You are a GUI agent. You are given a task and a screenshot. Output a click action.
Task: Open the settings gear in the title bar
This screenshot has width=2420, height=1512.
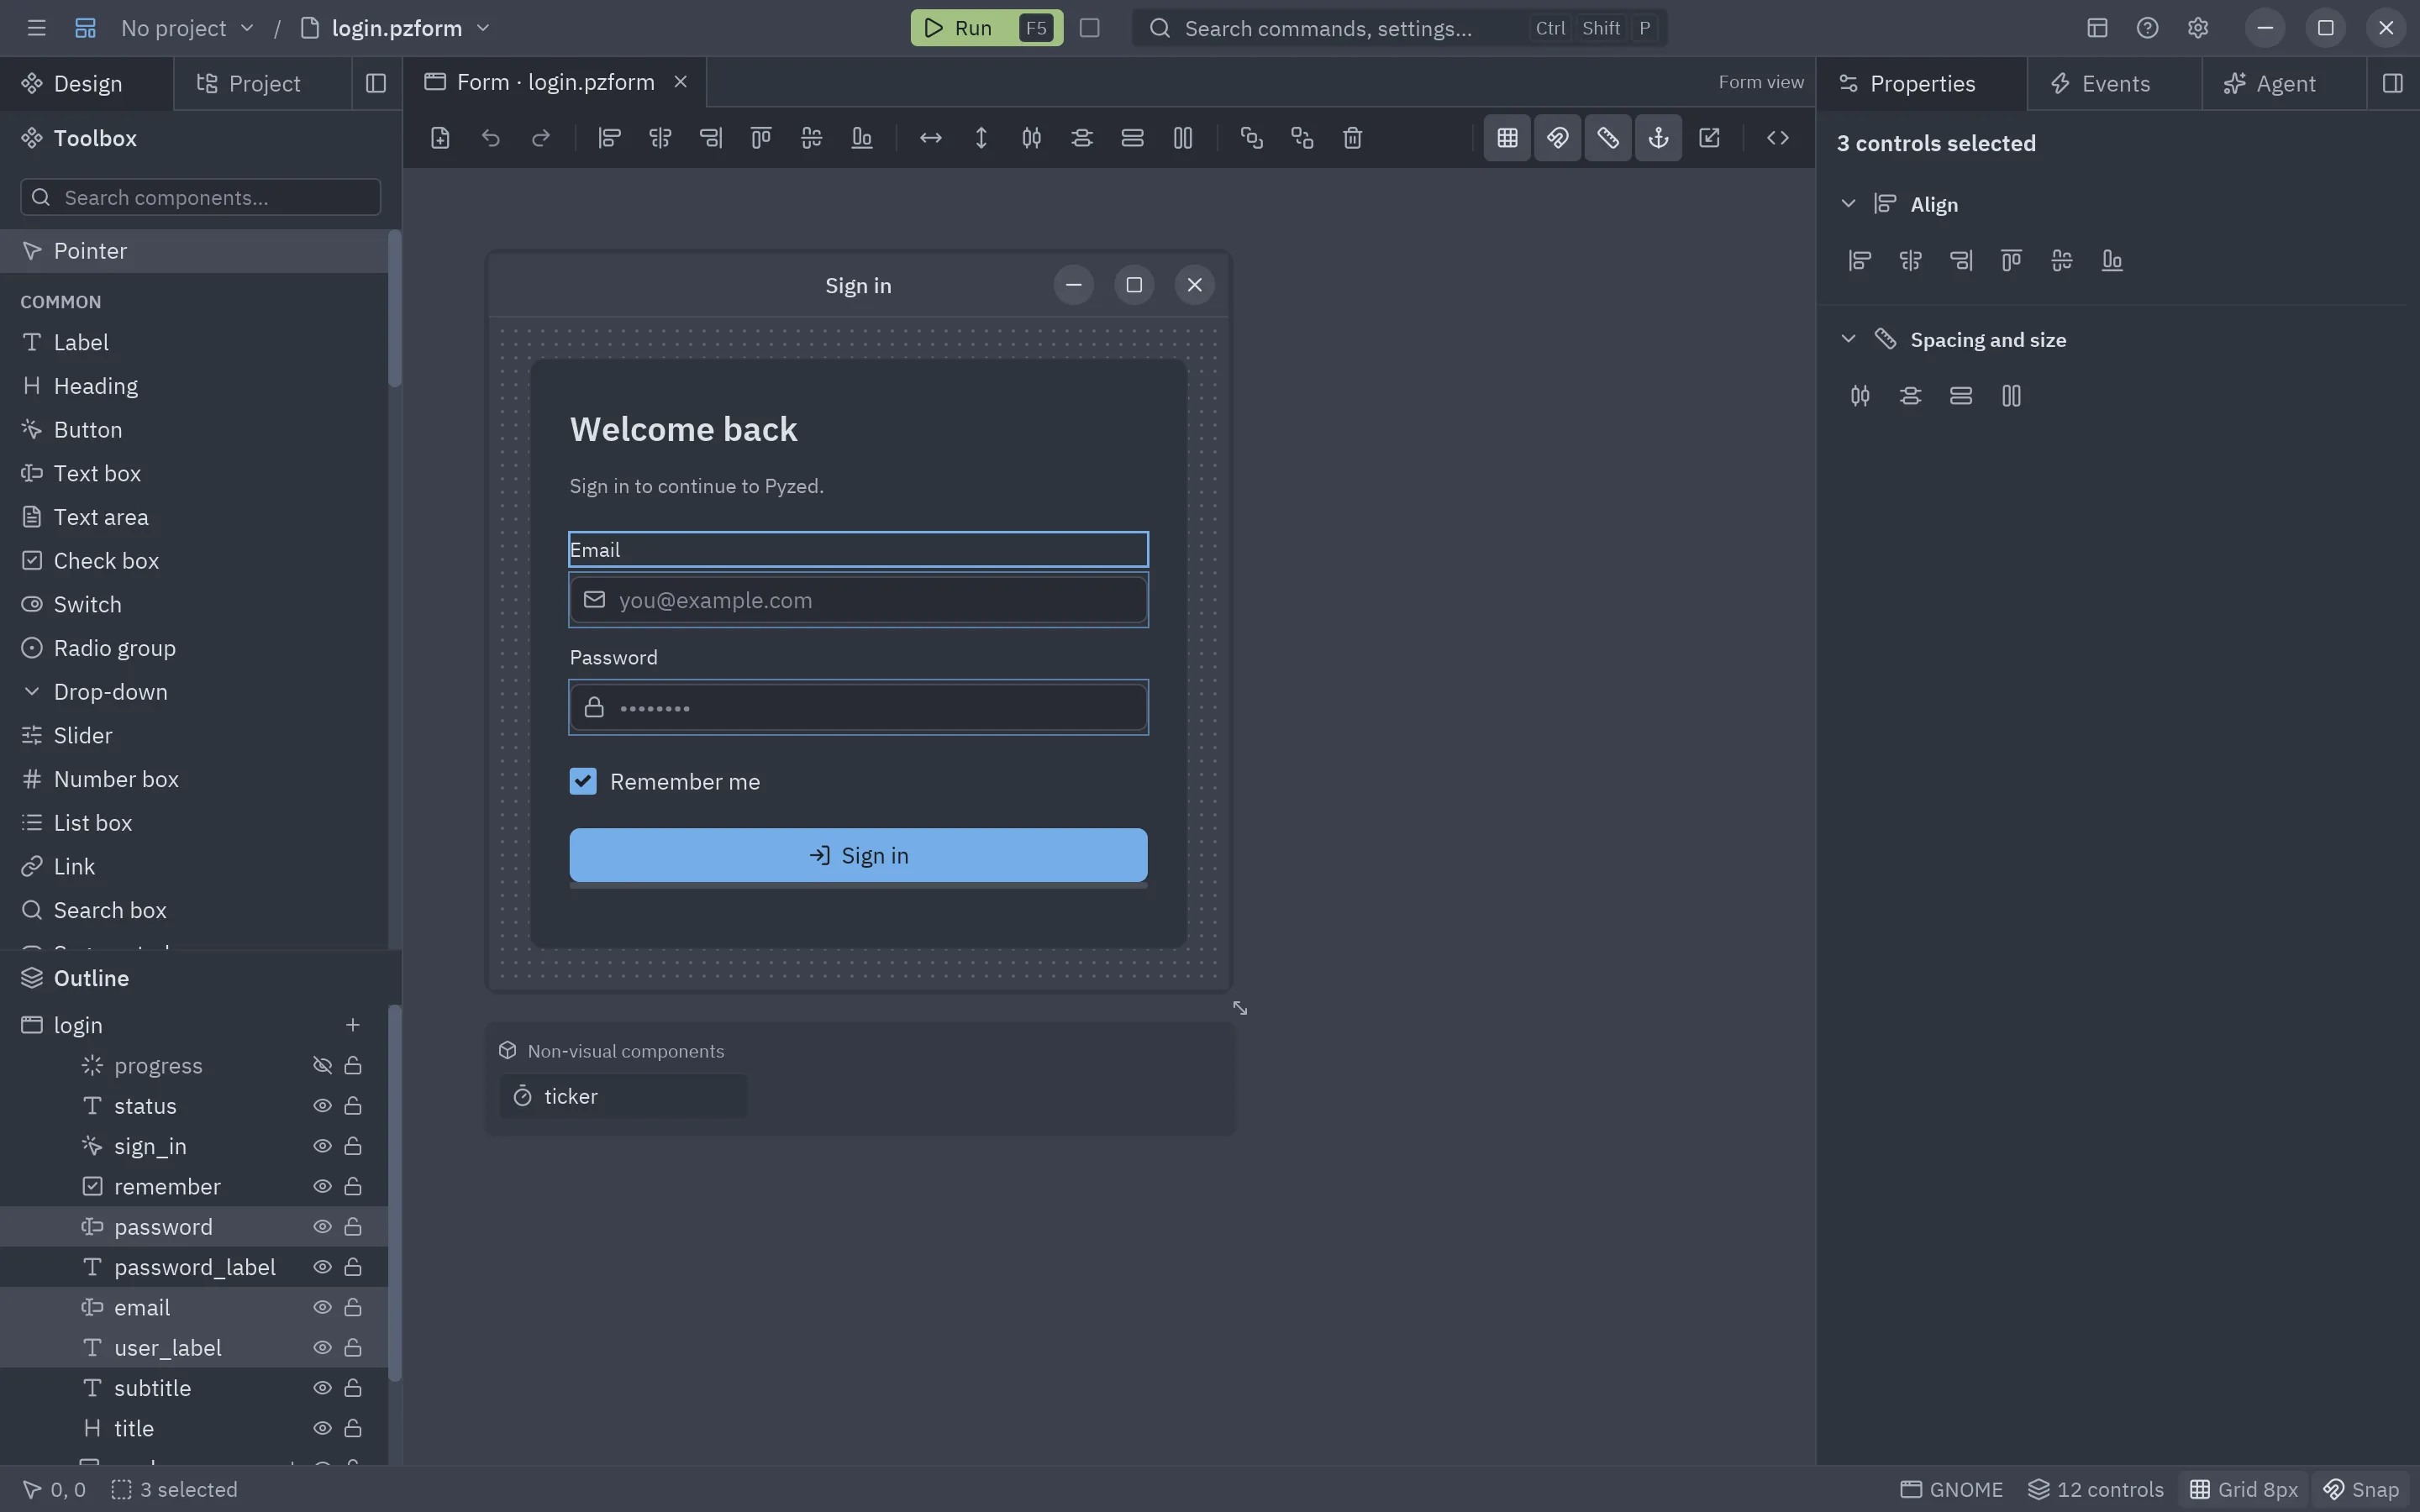2197,28
